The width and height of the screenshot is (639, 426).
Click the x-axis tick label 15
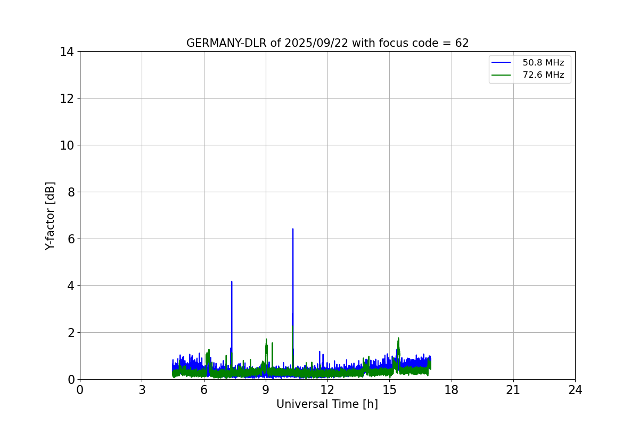tap(389, 390)
